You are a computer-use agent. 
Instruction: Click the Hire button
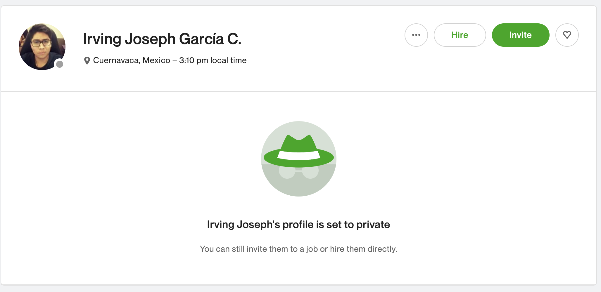point(460,35)
